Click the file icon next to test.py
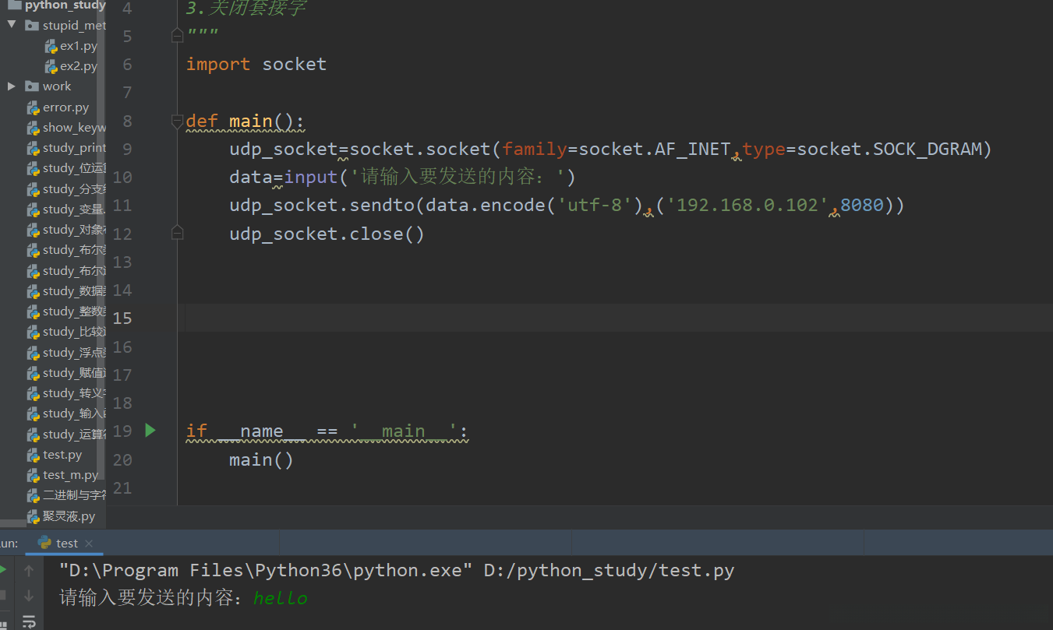 point(33,455)
